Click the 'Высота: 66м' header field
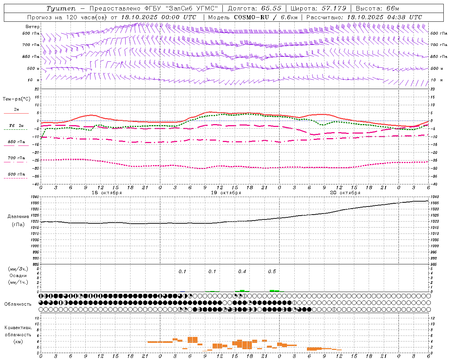Image resolution: width=449 pixels, height=359 pixels. tap(377, 8)
